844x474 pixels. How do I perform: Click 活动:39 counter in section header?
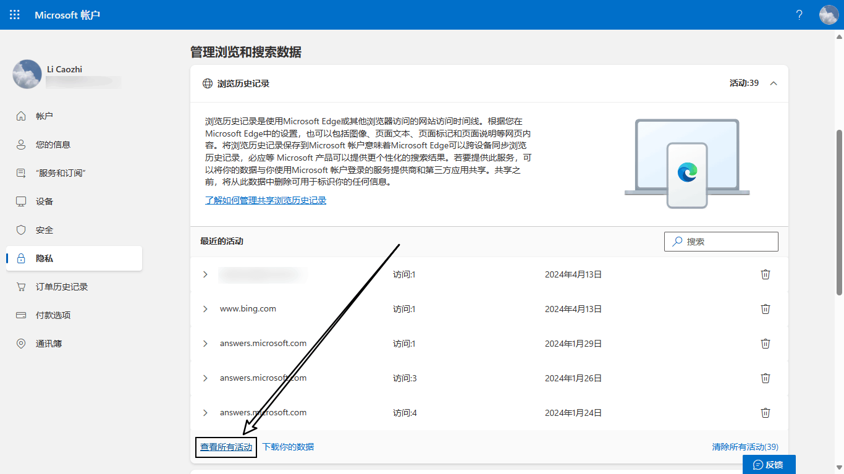click(x=744, y=83)
